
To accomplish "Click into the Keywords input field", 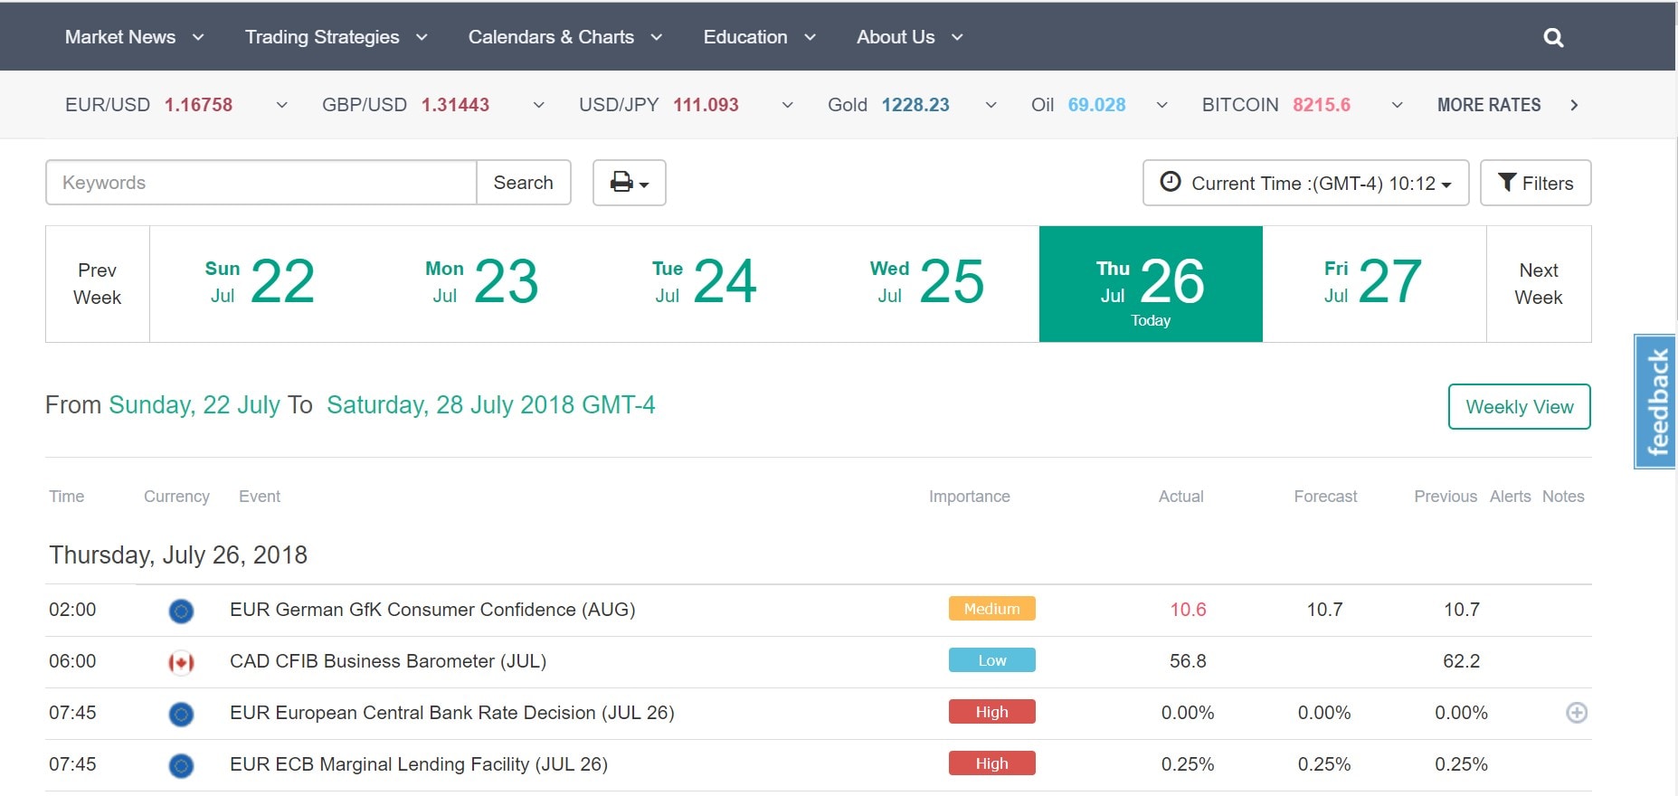I will coord(261,183).
